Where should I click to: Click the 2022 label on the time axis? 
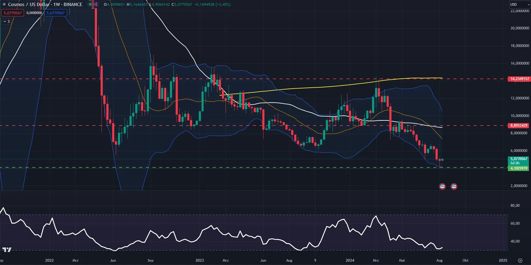pos(49,260)
